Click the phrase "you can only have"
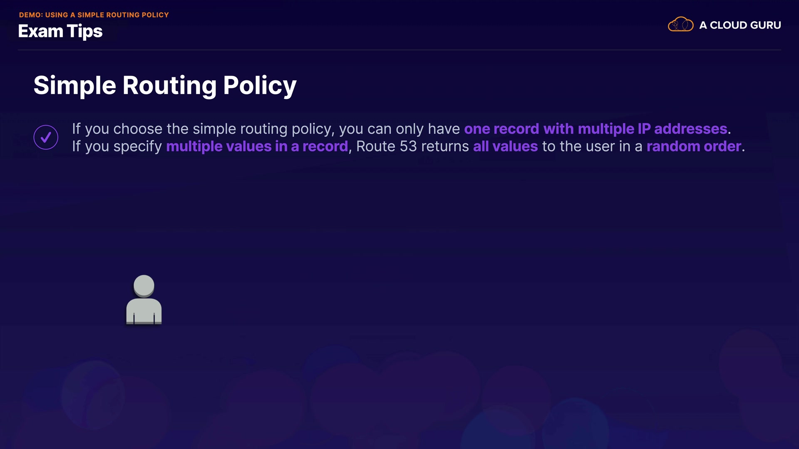 click(399, 129)
